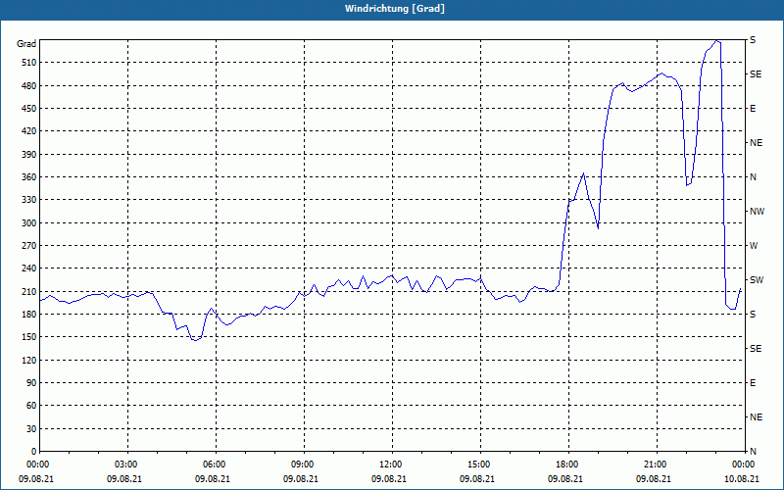Image resolution: width=784 pixels, height=490 pixels.
Task: Select the 510 value on the left axis
Action: click(29, 63)
